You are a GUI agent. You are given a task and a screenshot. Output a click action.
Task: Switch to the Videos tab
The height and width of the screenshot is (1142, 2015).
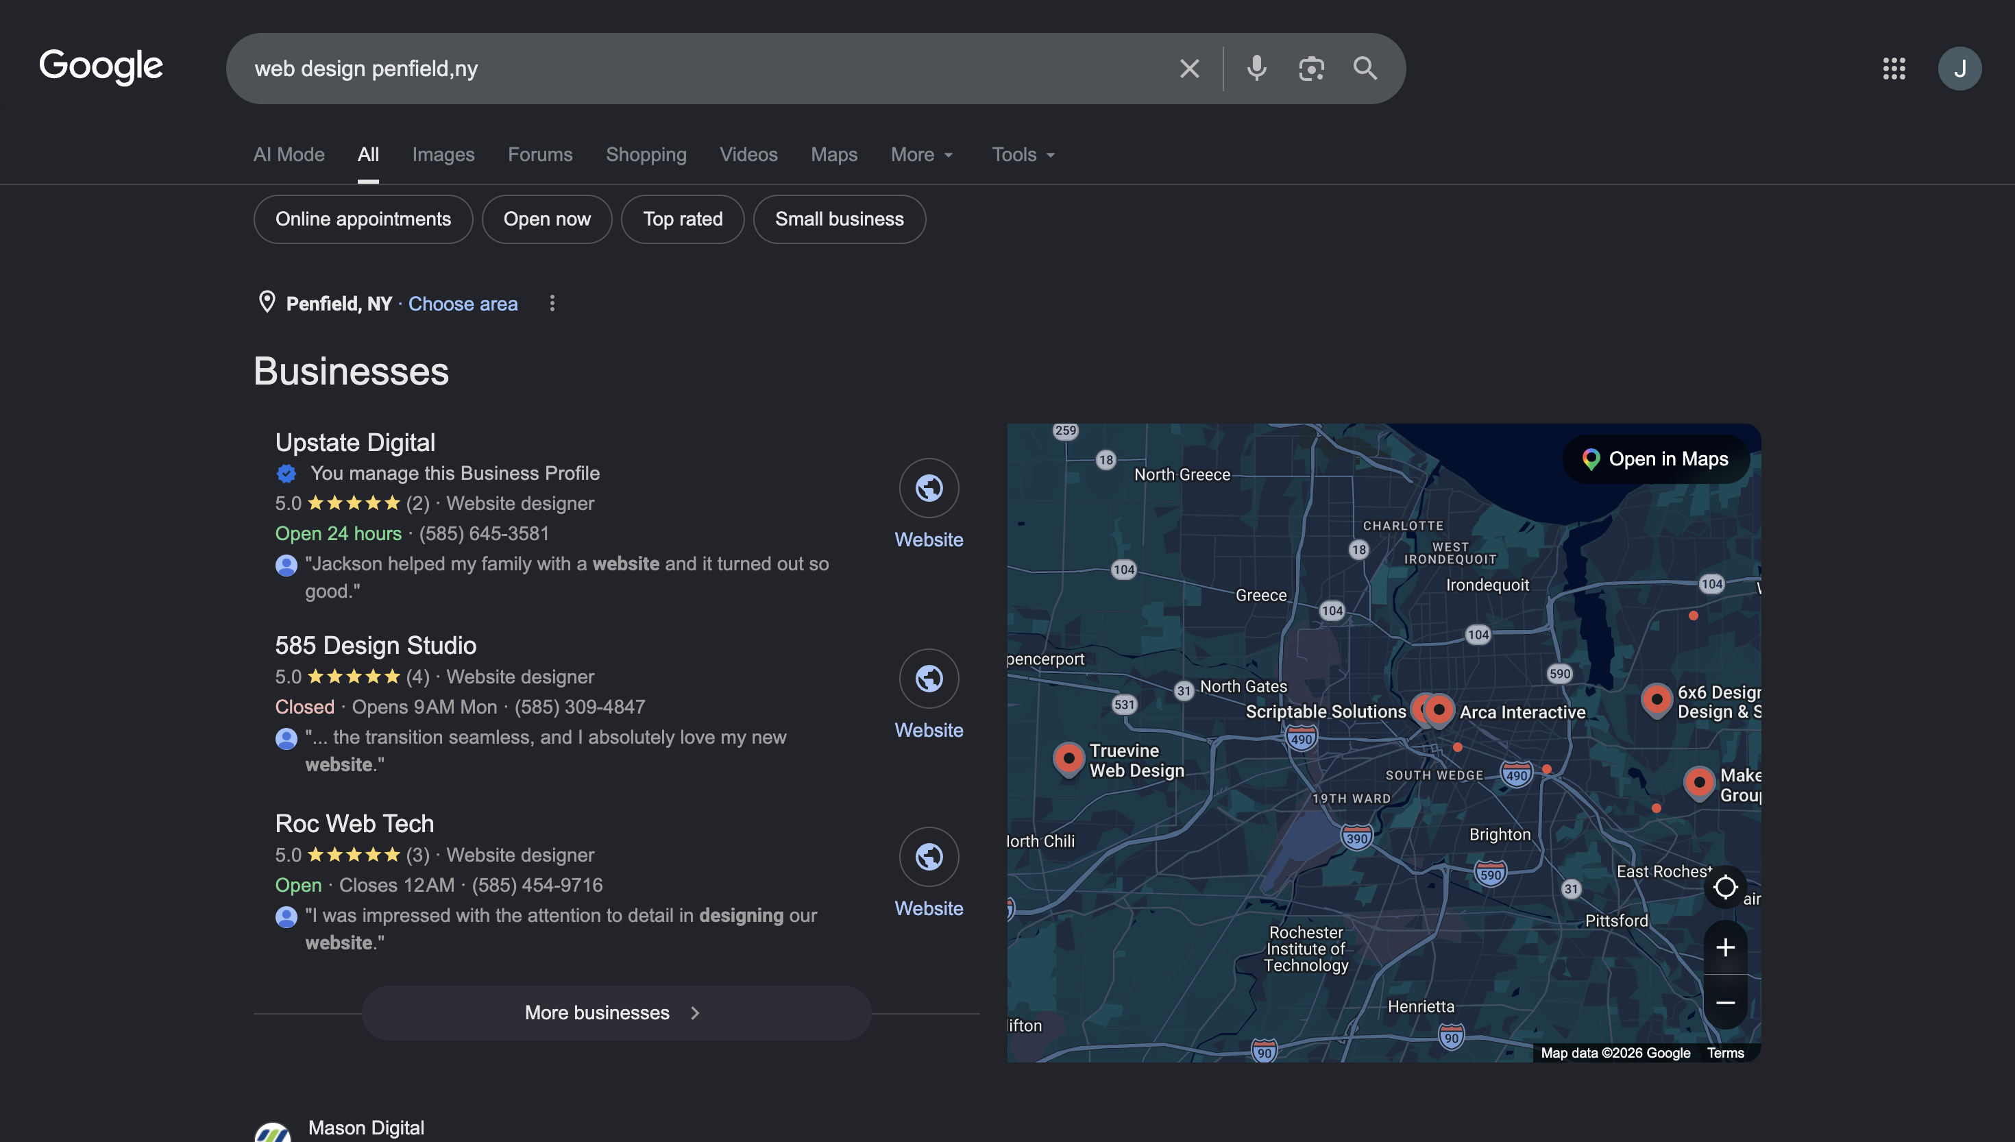pyautogui.click(x=748, y=154)
